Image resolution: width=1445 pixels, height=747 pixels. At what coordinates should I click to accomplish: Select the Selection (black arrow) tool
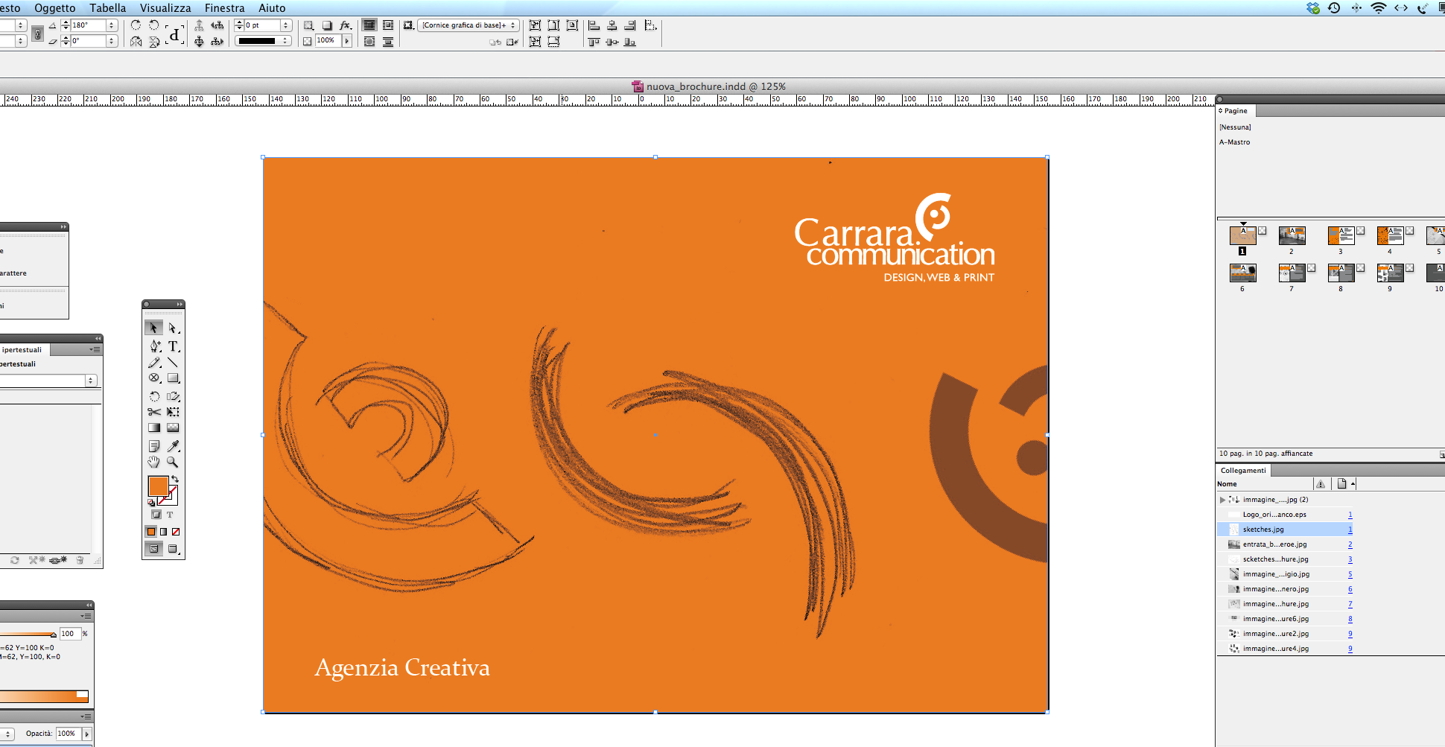tap(153, 328)
